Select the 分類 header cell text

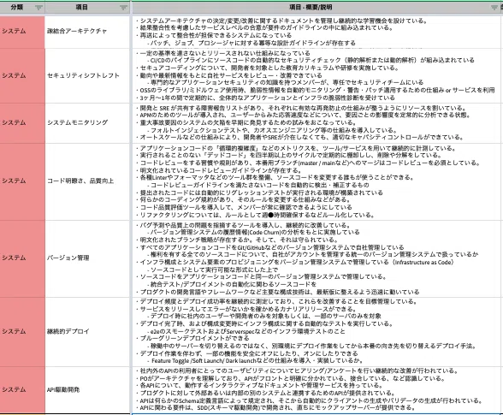click(x=17, y=7)
